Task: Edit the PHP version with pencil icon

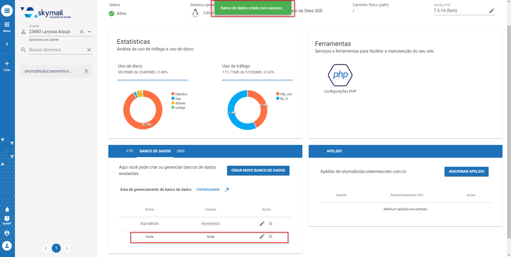Action: (x=492, y=11)
